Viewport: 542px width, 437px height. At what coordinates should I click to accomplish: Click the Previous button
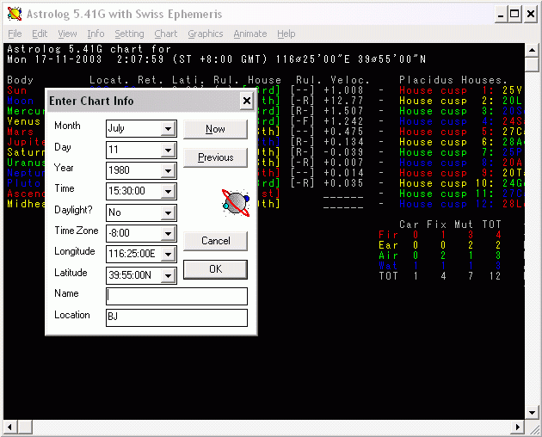point(215,157)
